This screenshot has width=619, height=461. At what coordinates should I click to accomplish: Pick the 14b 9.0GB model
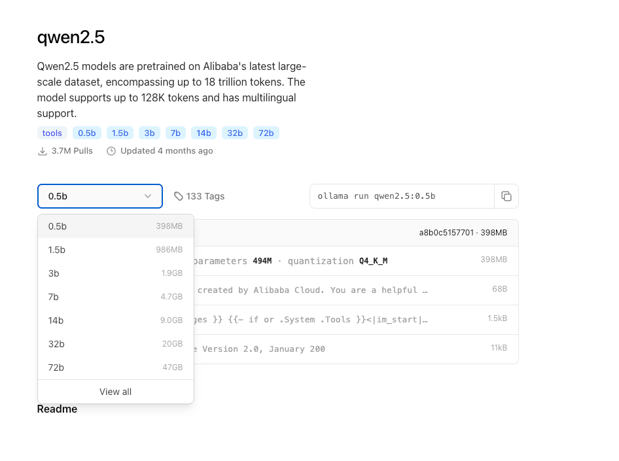pyautogui.click(x=116, y=320)
